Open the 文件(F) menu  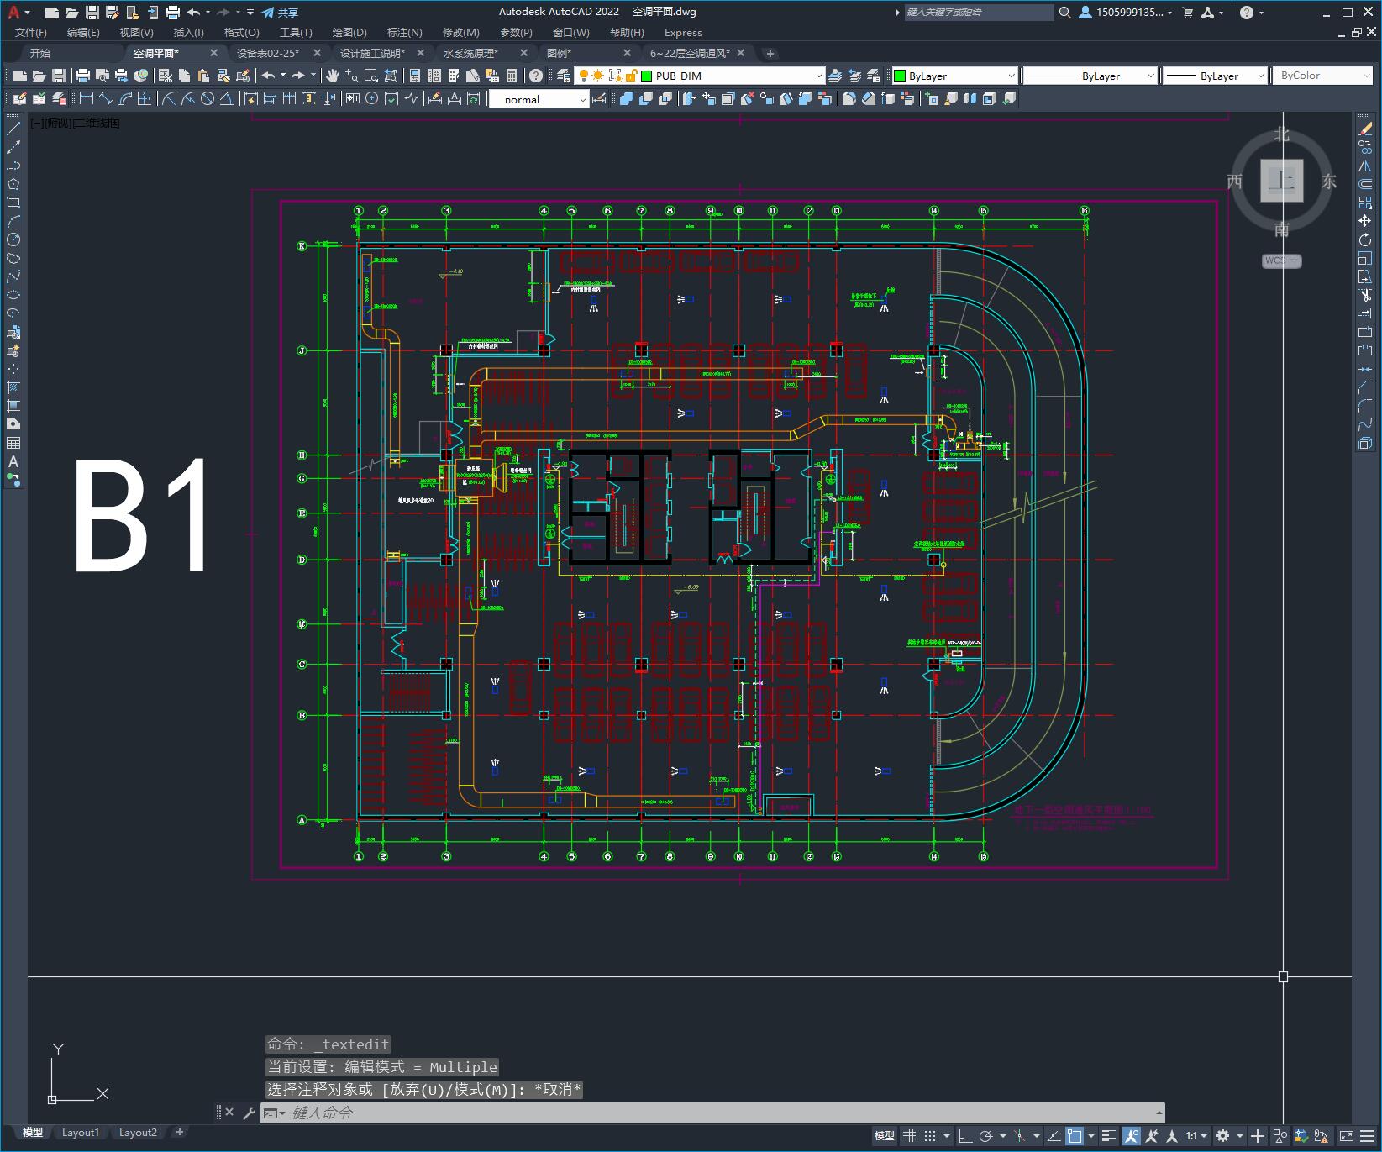31,33
